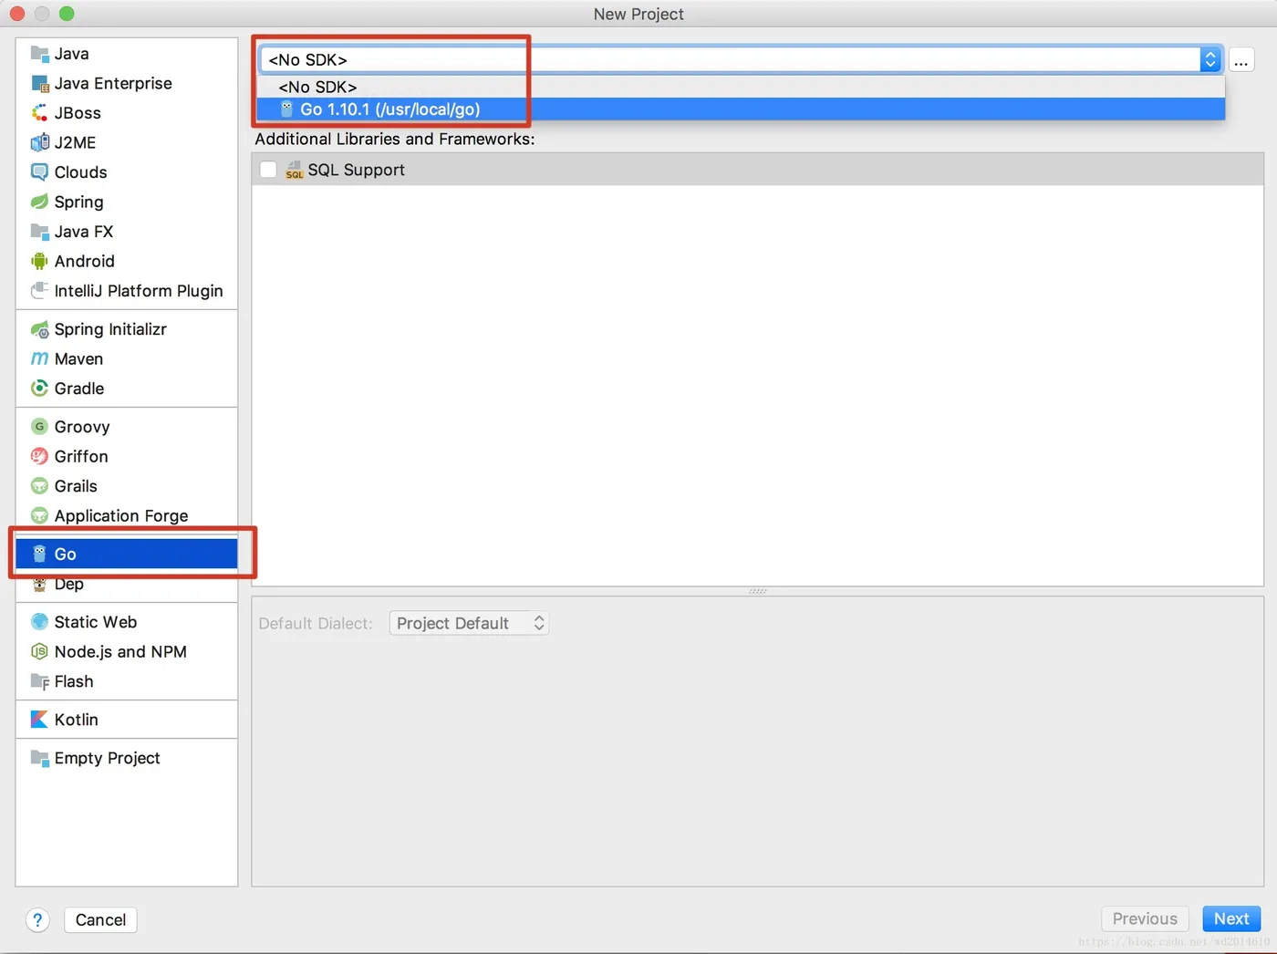Click the SQL Support icon
This screenshot has width=1277, height=954.
(x=295, y=170)
